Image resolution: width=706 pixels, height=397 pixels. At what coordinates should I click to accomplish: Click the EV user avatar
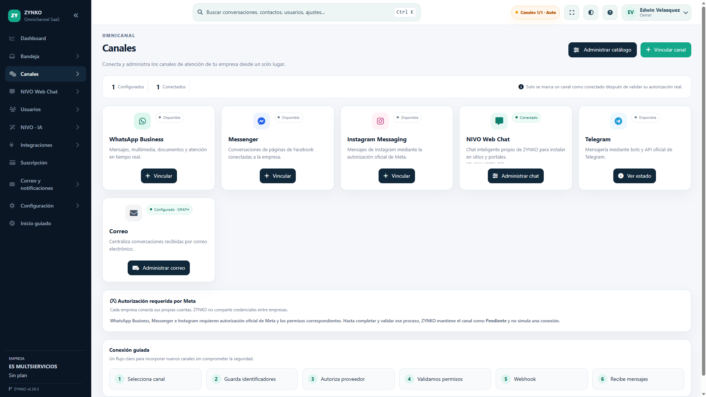pyautogui.click(x=631, y=13)
